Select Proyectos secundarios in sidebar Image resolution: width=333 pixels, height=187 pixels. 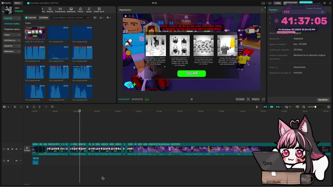[12, 29]
